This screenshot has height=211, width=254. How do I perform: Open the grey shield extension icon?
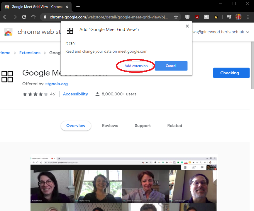coord(187,17)
